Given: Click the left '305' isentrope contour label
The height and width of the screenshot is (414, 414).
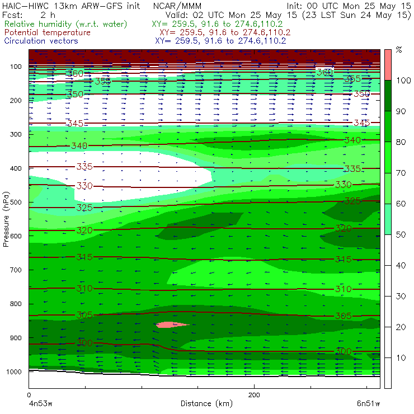Looking at the screenshot, I should click(84, 315).
